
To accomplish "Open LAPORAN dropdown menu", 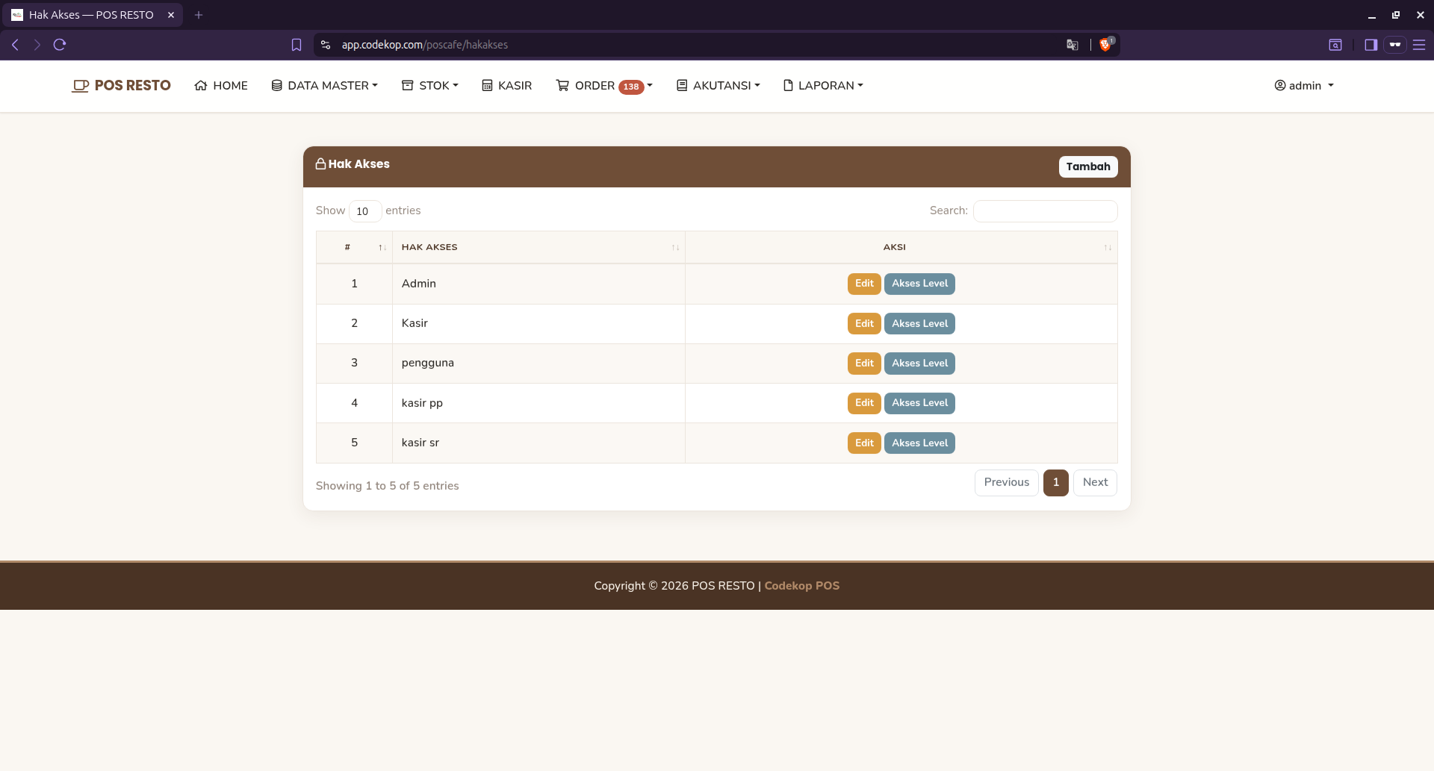I will (x=823, y=86).
